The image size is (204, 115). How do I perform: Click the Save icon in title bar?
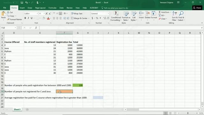22,3
